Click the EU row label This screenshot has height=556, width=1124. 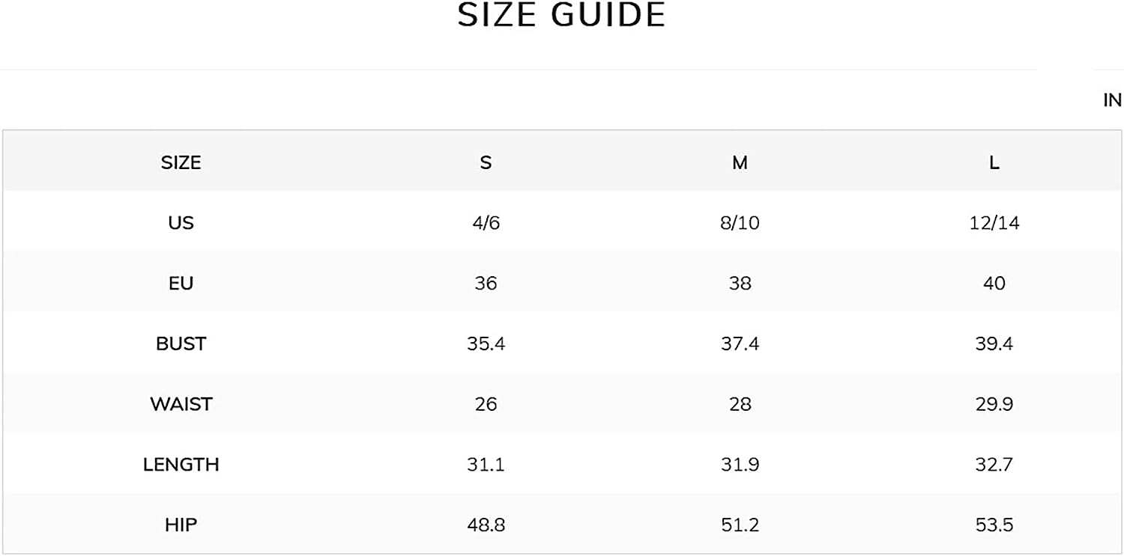pos(181,284)
